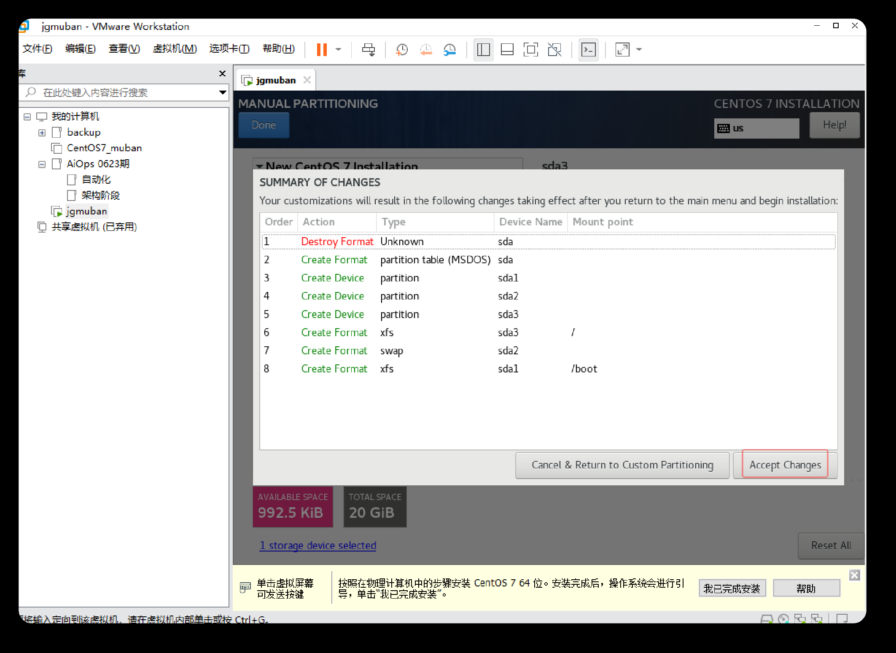
Task: Close the library panel with its X
Action: pos(222,73)
